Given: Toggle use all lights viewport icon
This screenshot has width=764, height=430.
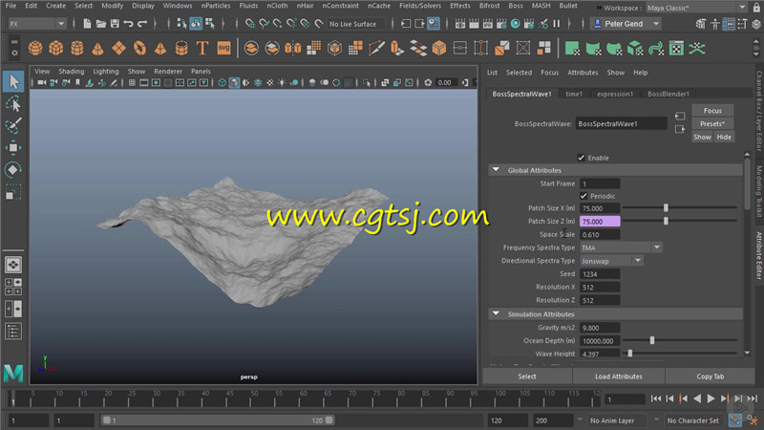Looking at the screenshot, I should pos(282,83).
